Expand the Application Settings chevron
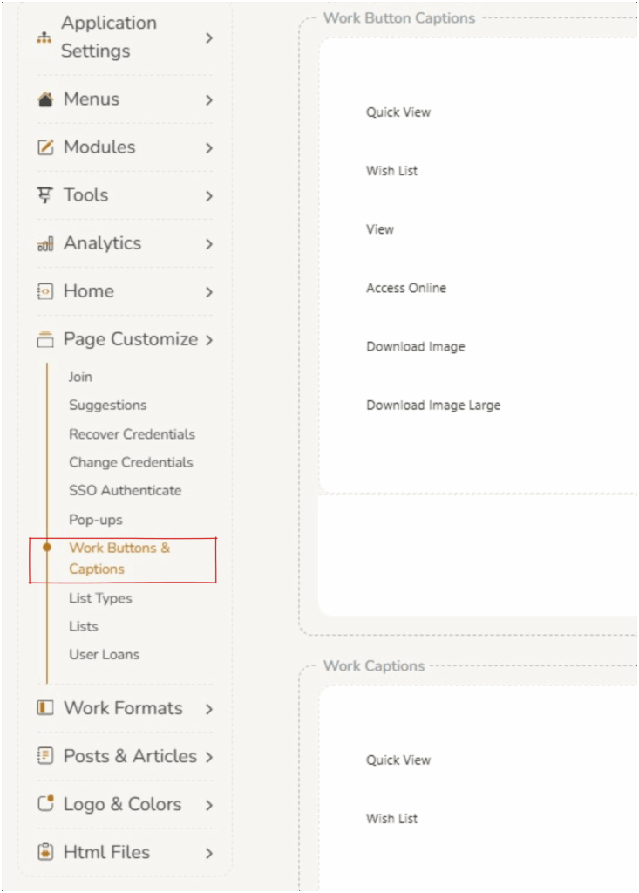 (209, 37)
